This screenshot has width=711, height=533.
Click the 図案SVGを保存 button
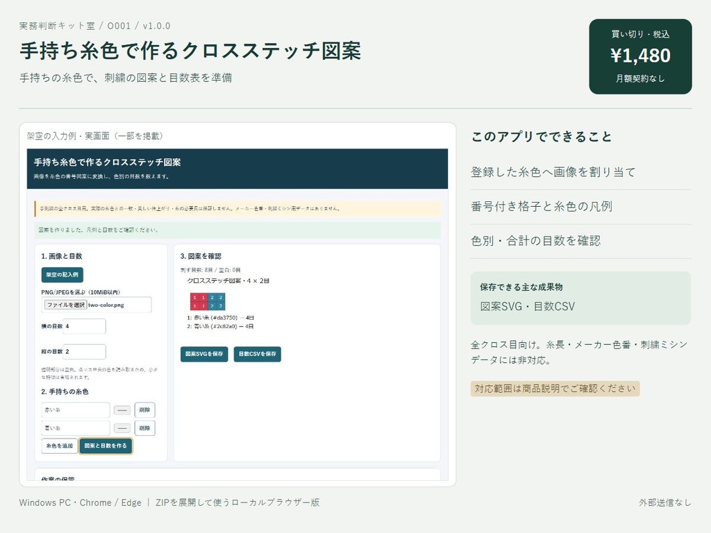point(204,354)
